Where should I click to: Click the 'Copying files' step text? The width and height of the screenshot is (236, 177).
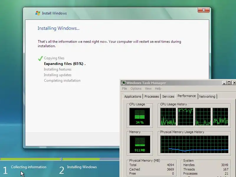pos(54,58)
